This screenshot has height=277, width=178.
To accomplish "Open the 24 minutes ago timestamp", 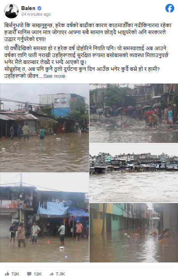I will [x=36, y=14].
